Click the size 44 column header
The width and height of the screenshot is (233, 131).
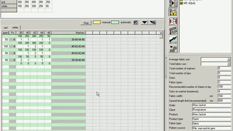[x=41, y=33]
